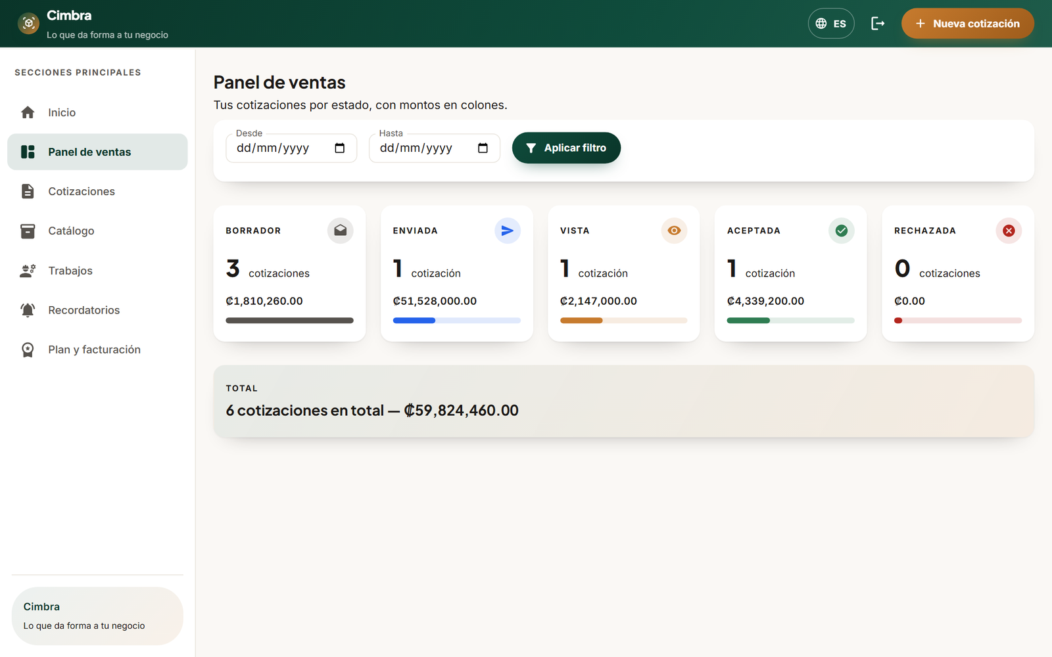Click the Trabajos people icon
The width and height of the screenshot is (1052, 657).
coord(28,271)
